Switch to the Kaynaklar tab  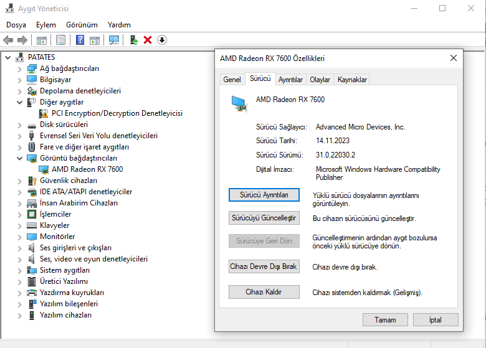352,80
